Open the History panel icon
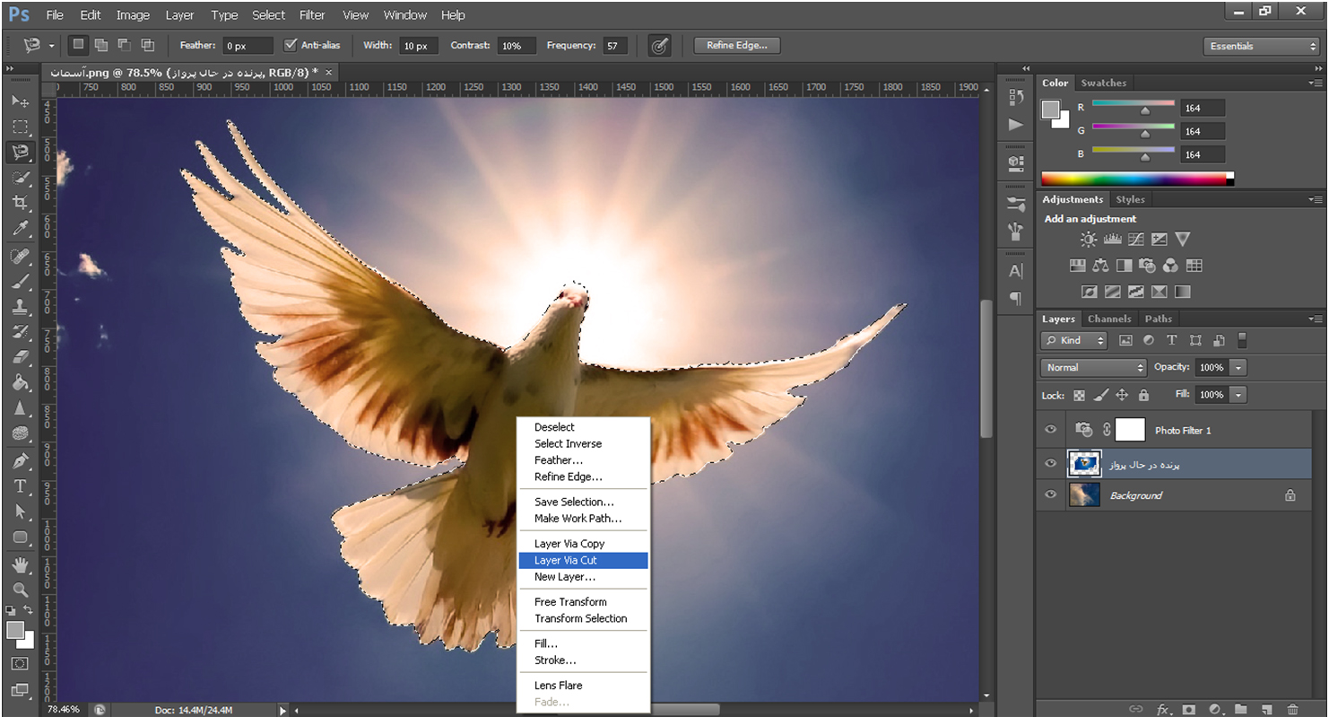 coord(1016,97)
